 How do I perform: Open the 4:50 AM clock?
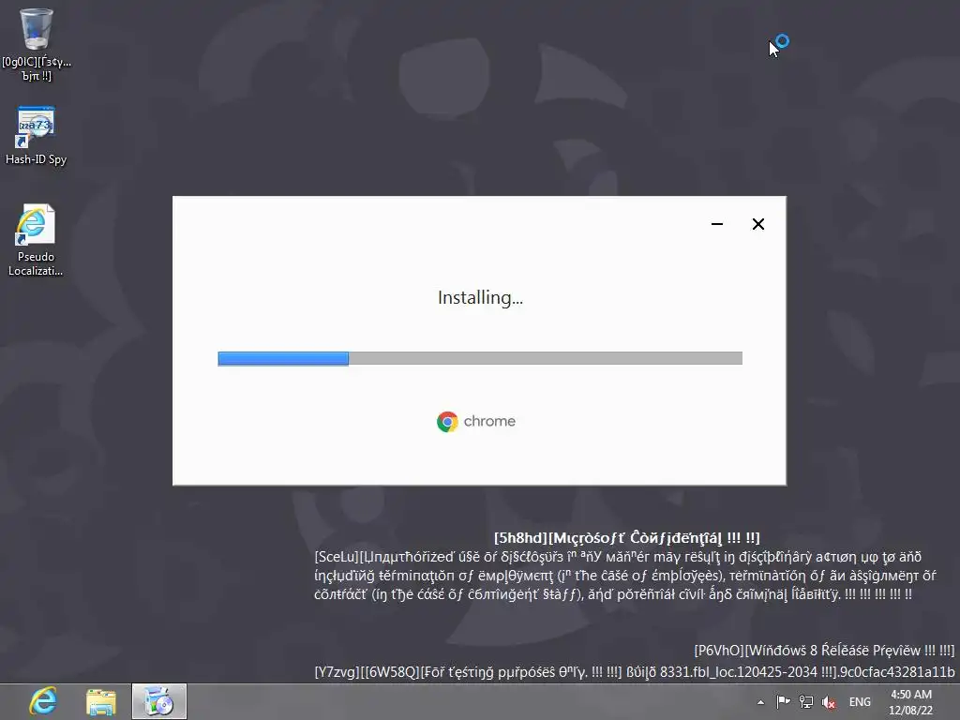click(911, 702)
